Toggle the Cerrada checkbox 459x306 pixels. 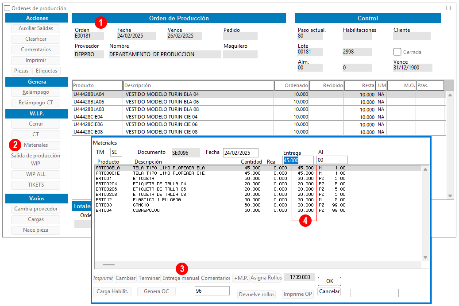pyautogui.click(x=397, y=52)
